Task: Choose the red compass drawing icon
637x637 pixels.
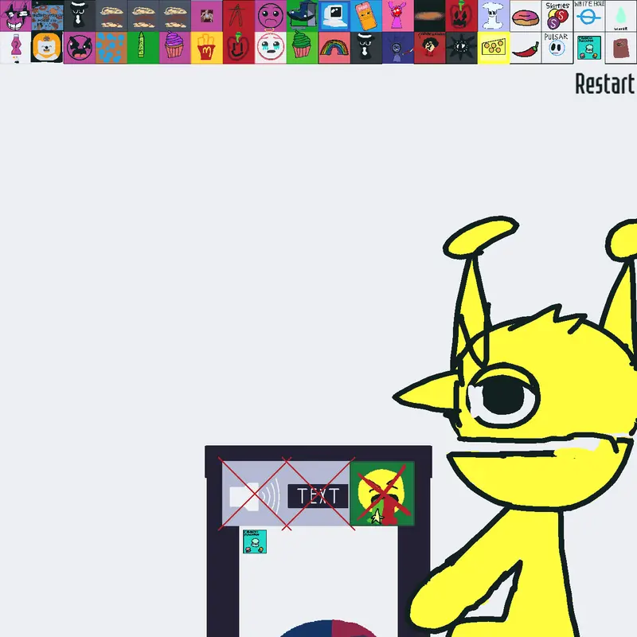Action: (x=238, y=16)
